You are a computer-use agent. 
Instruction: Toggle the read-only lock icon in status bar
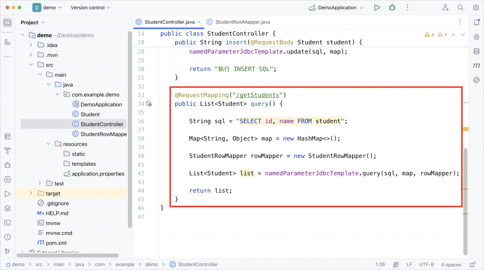click(473, 264)
